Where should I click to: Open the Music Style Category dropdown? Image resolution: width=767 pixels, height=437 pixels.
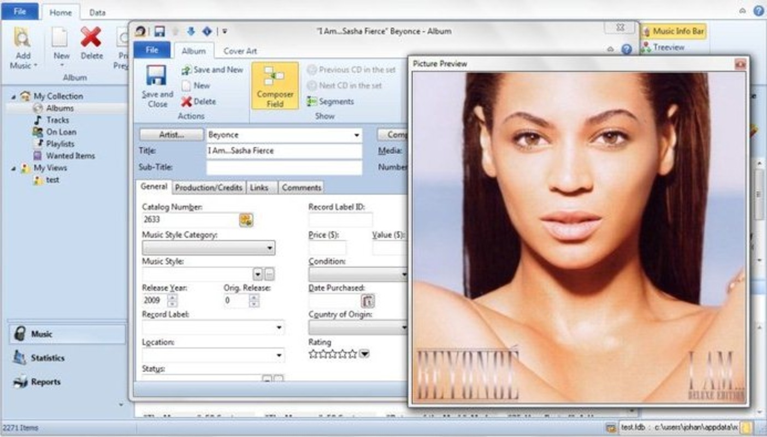coord(269,248)
